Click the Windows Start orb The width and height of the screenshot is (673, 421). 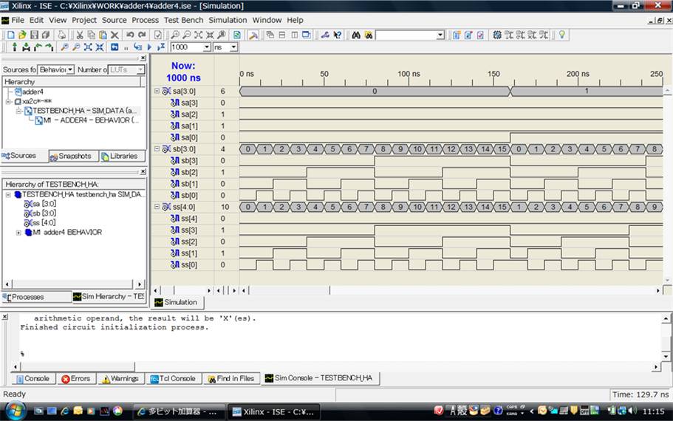15,411
